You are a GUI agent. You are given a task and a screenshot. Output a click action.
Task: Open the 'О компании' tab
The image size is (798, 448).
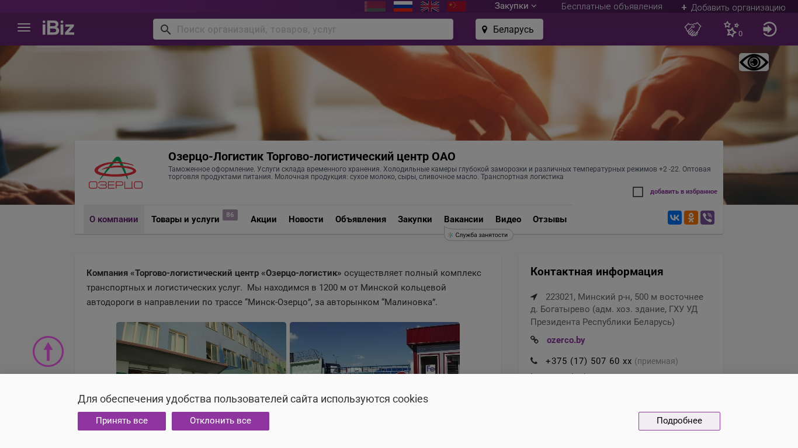pyautogui.click(x=114, y=219)
